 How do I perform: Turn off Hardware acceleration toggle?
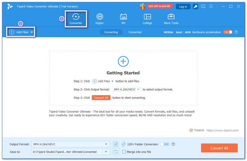pos(228,32)
